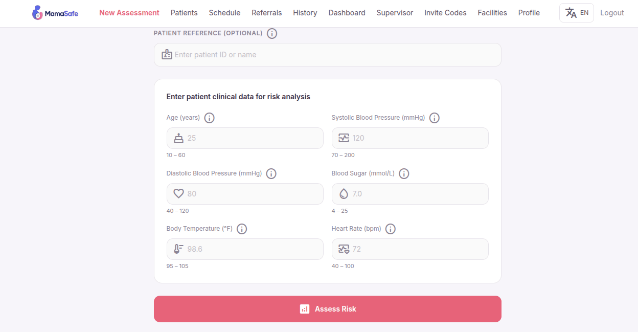Image resolution: width=638 pixels, height=332 pixels.
Task: Click the ID card icon in patient reference
Action: [x=167, y=55]
